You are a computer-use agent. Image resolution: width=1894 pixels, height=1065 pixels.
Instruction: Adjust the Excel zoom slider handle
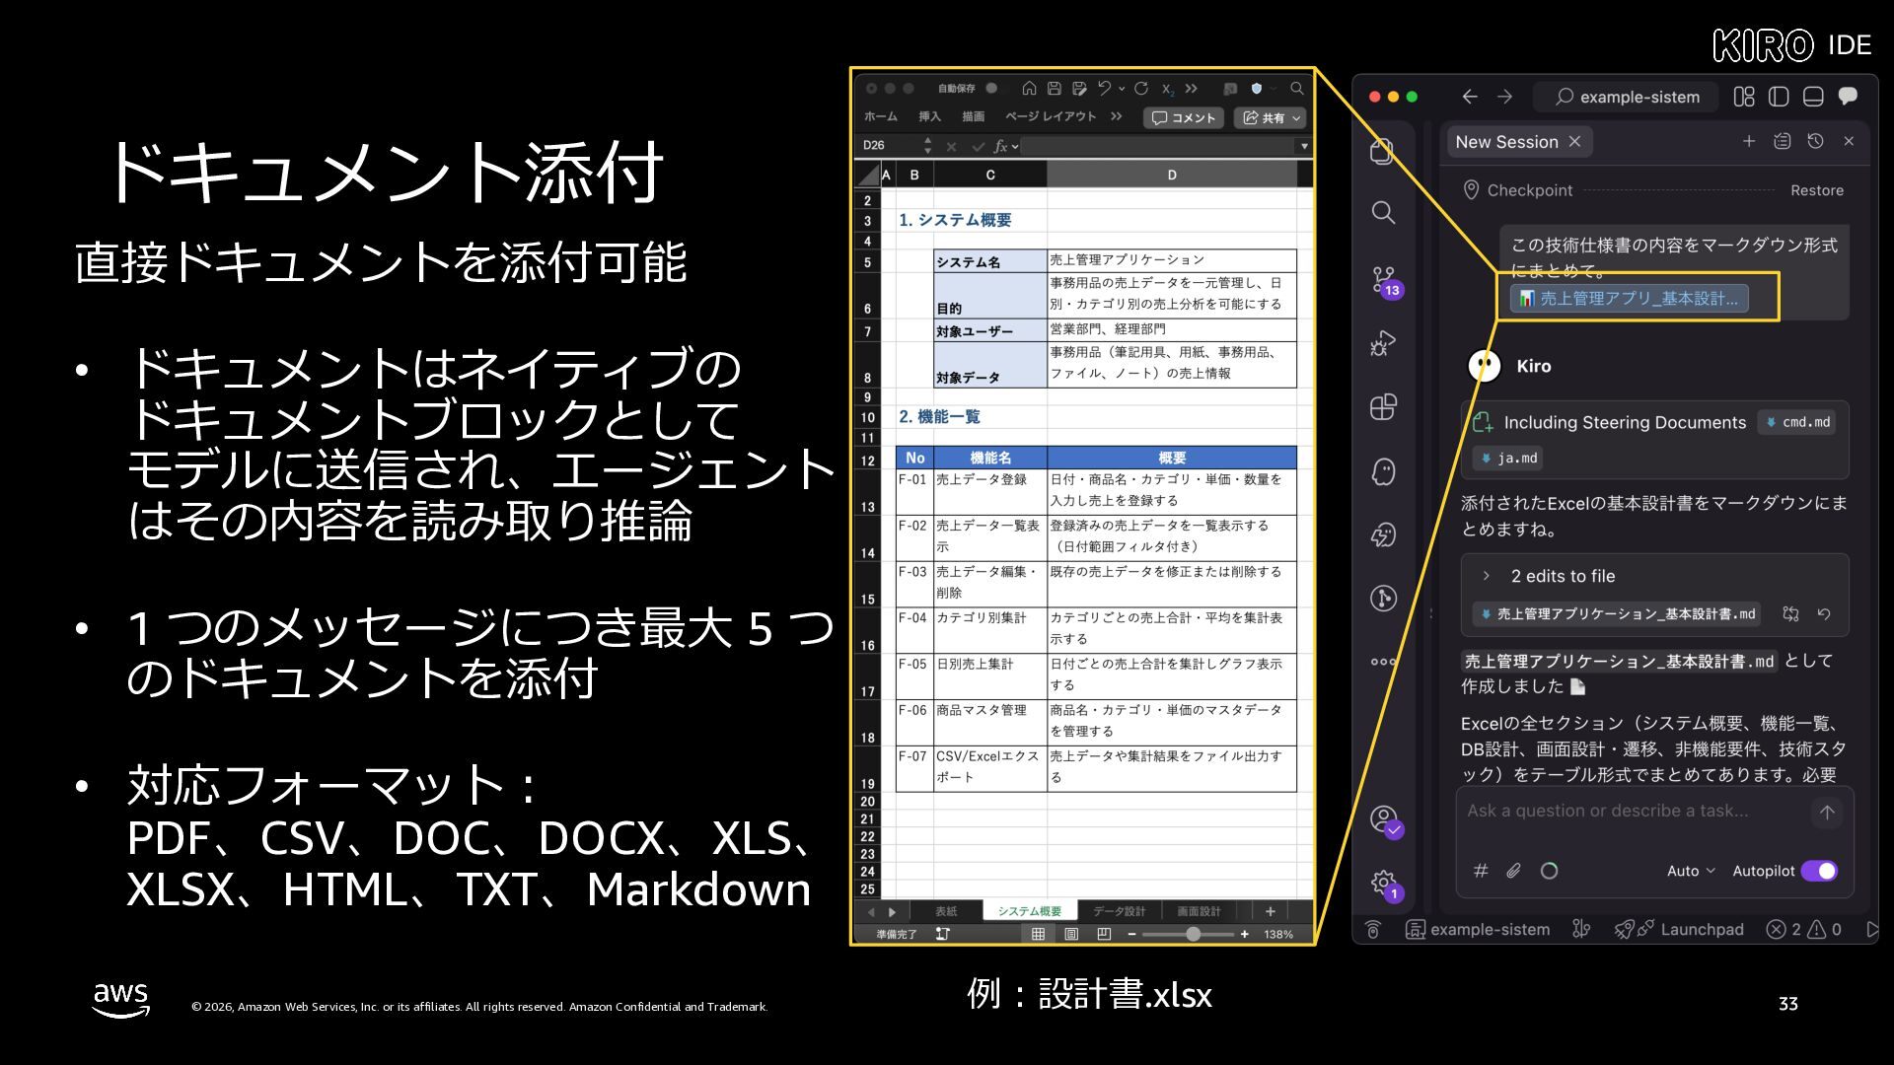1193,934
